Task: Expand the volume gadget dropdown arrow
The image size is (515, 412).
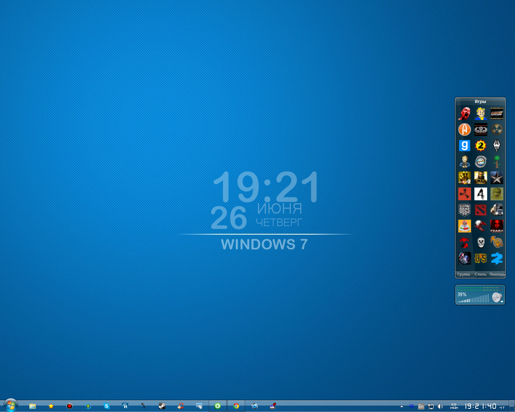Action: [502, 301]
